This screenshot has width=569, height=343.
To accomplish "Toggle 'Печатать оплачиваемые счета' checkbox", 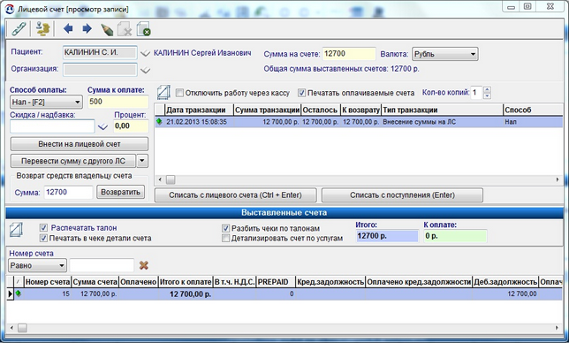I will pos(301,93).
